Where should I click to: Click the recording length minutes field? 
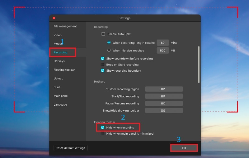click(x=163, y=43)
